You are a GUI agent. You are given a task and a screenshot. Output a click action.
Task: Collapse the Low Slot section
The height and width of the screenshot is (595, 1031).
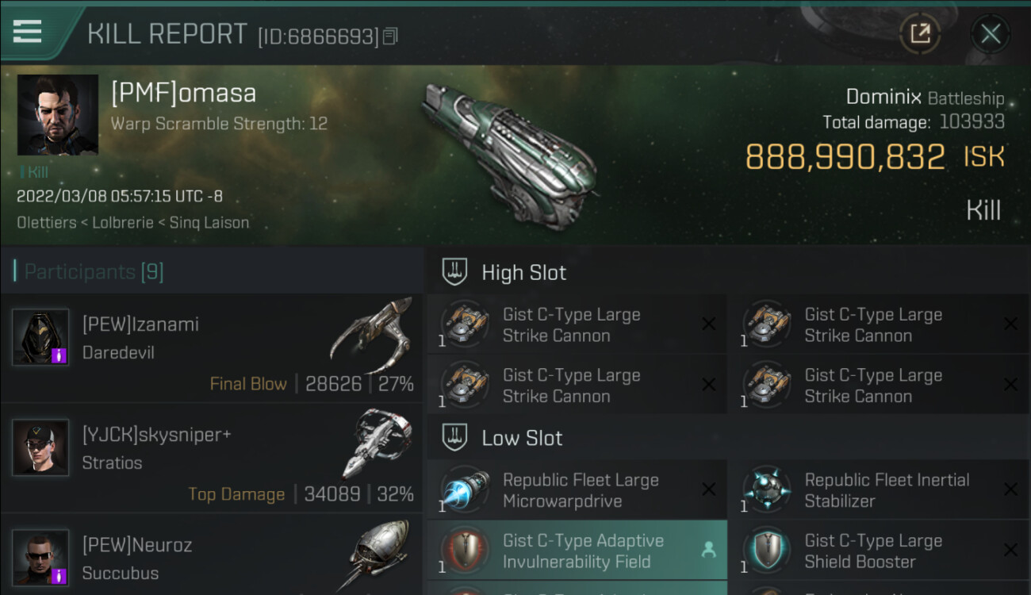pos(454,438)
